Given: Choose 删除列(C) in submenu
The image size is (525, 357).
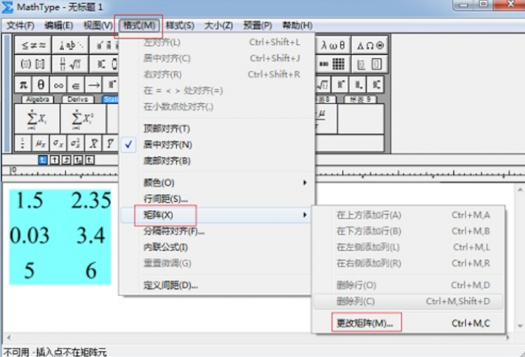Looking at the screenshot, I should click(x=408, y=301).
